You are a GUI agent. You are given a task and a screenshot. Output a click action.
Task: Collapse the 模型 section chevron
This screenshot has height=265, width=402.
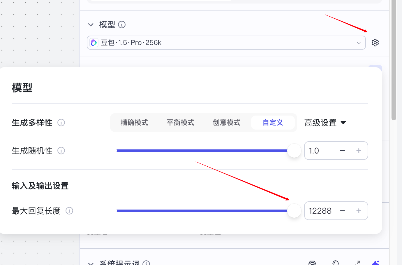[91, 25]
